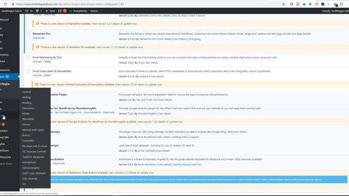Deactivate the Mashshare Share Buttons plugin

[59, 163]
